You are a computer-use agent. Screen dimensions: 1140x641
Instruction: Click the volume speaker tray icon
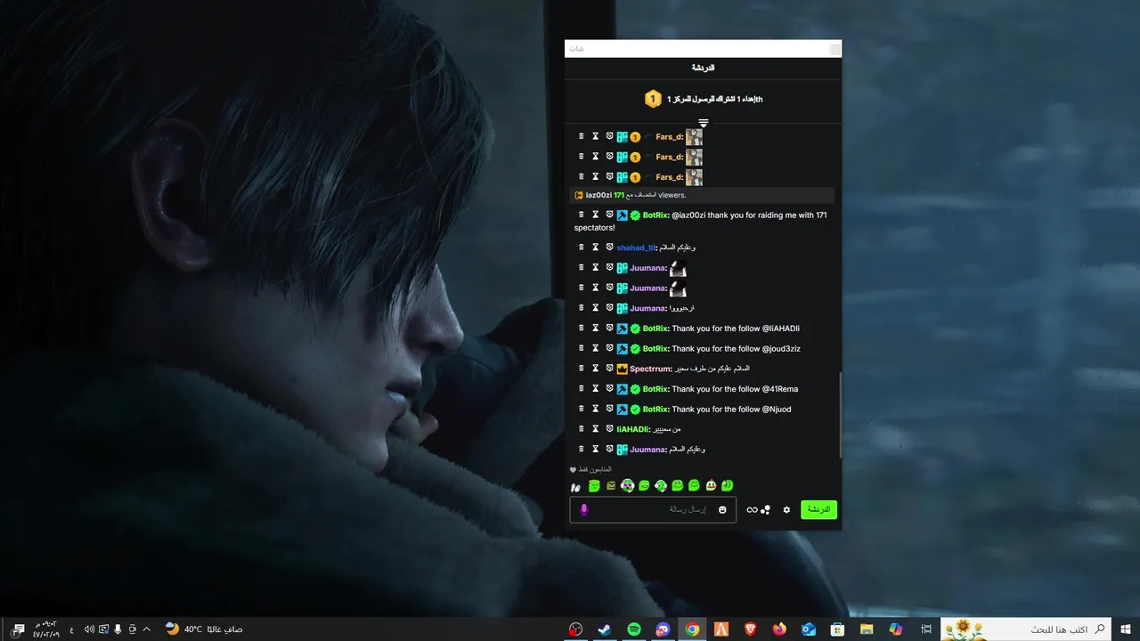[x=89, y=629]
